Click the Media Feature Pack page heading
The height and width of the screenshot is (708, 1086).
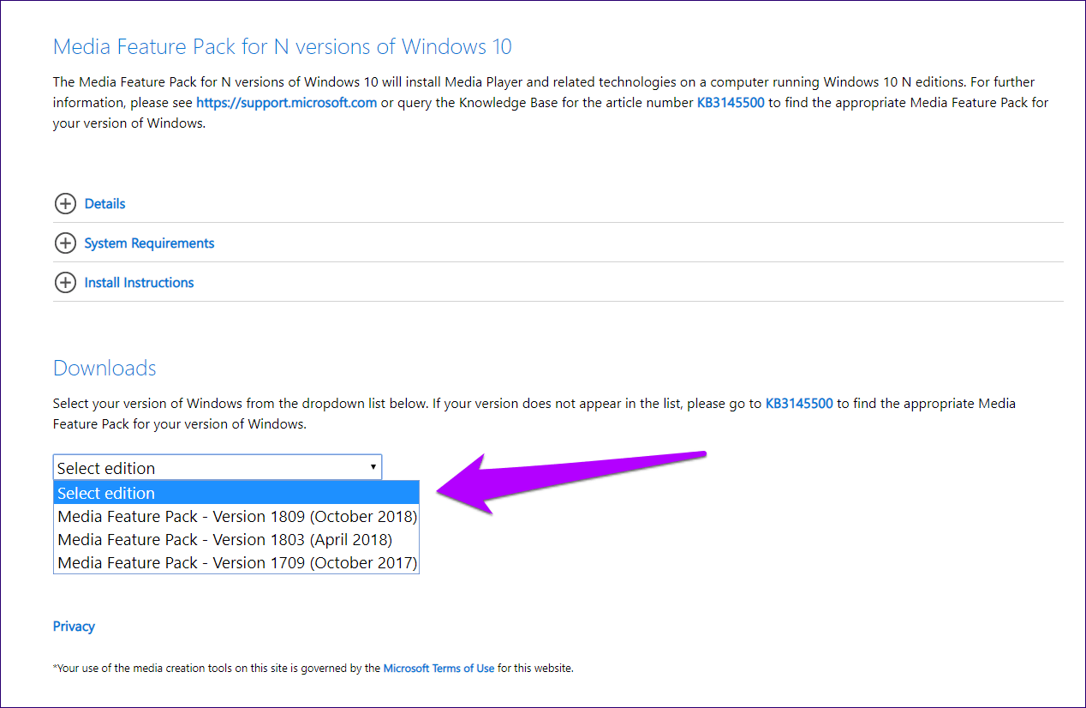point(283,46)
